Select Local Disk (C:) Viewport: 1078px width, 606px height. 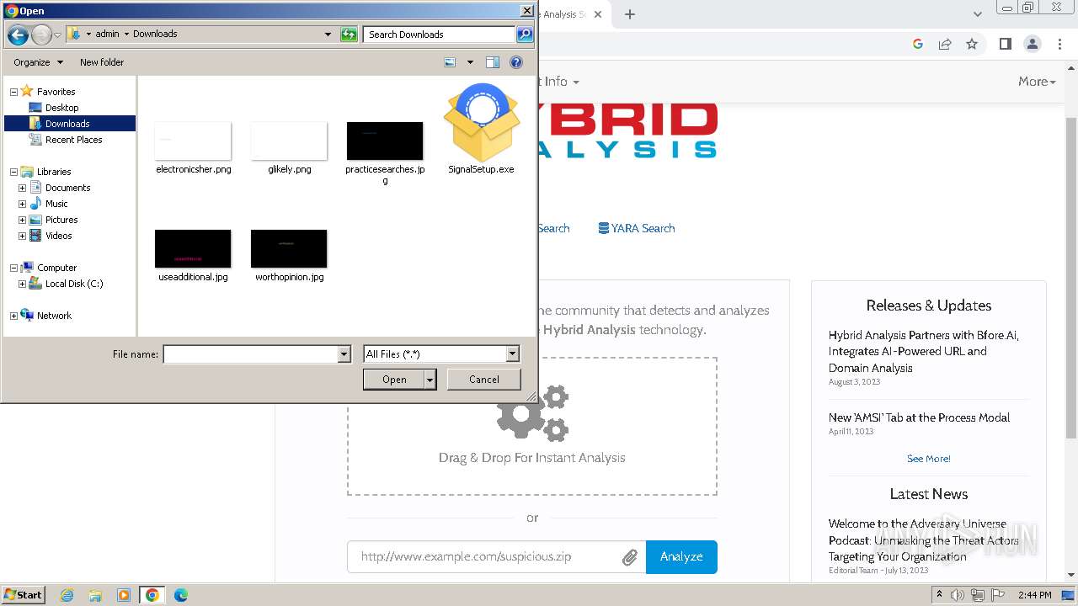coord(74,284)
